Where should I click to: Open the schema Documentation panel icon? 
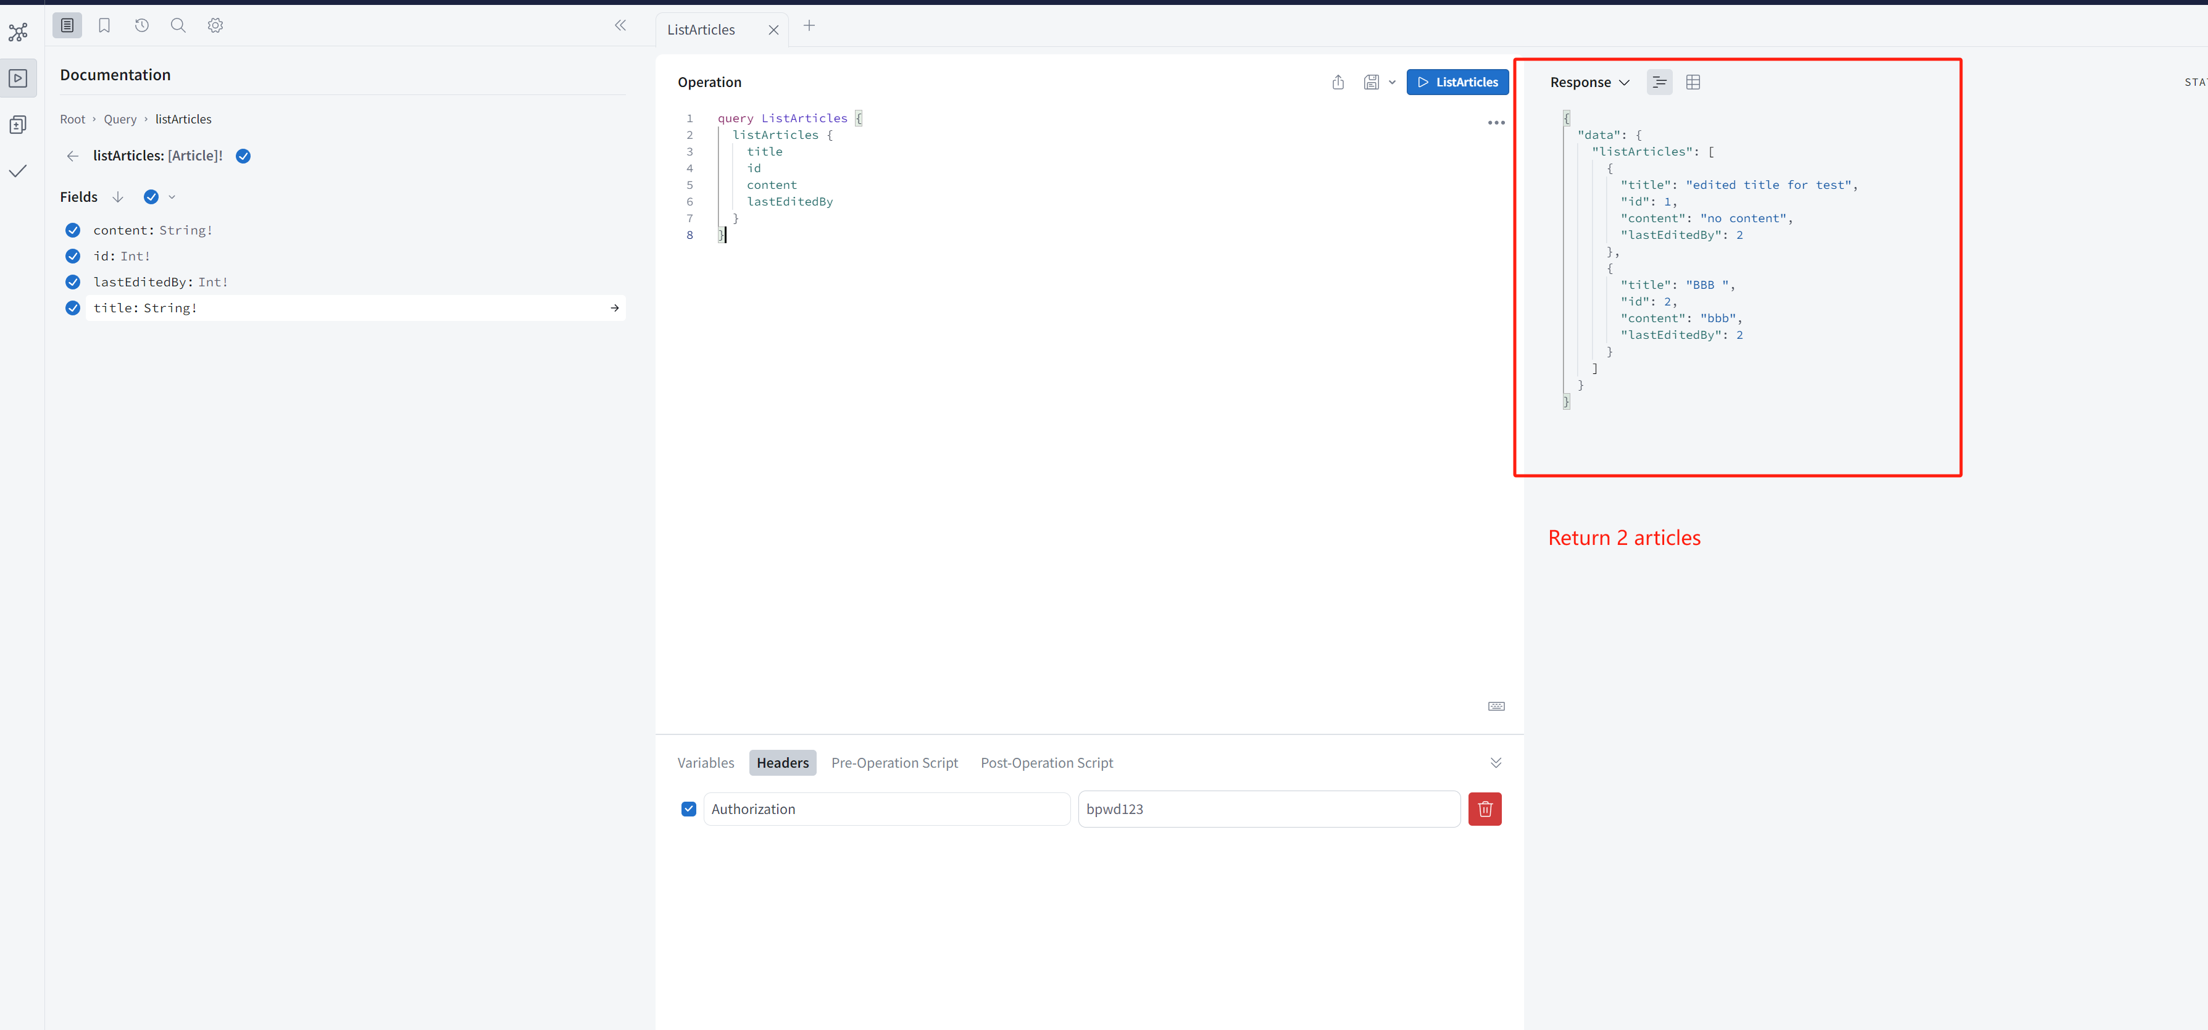(67, 25)
